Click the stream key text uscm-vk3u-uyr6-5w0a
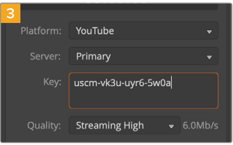The image size is (233, 145). coord(122,83)
